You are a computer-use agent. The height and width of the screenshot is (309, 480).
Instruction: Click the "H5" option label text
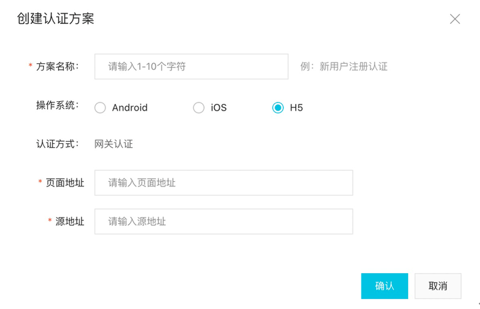pos(296,107)
